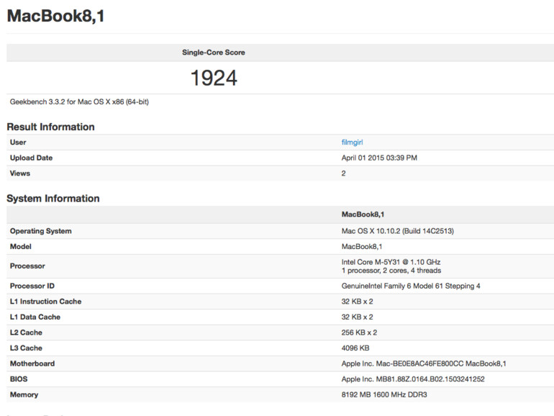Viewport: 554px width, 416px height.
Task: Select the GenuineIntel Family 6 Model 61 value
Action: 411,286
